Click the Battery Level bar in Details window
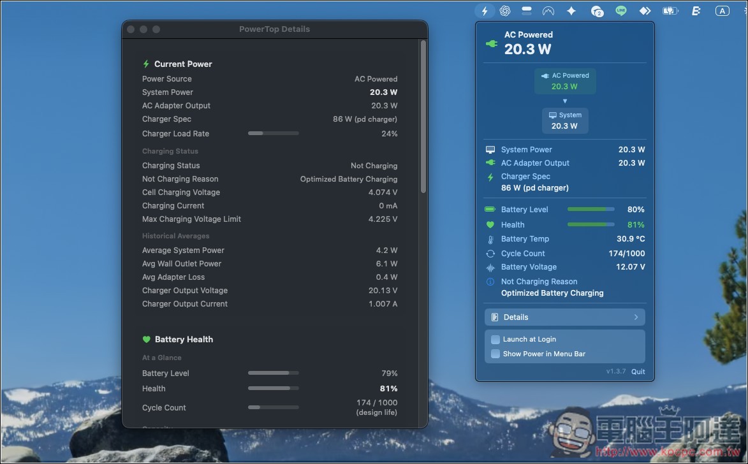This screenshot has height=464, width=748. pyautogui.click(x=274, y=373)
